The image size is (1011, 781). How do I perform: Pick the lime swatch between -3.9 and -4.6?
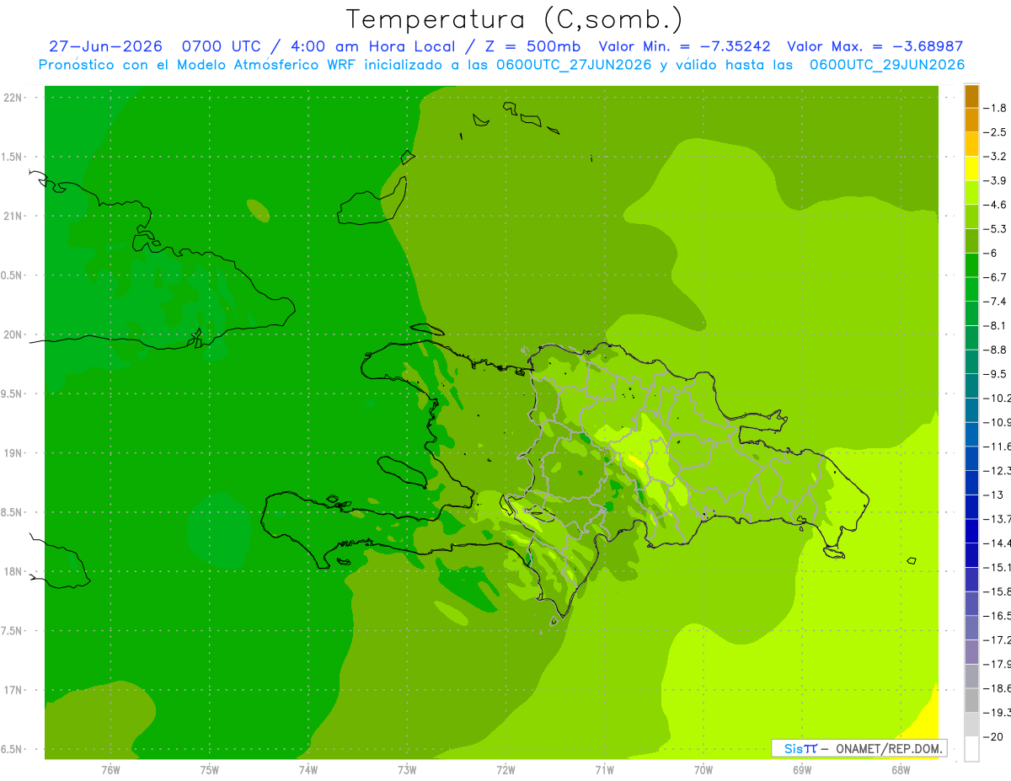(971, 193)
